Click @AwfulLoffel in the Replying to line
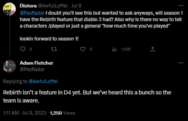The width and height of the screenshot is (188, 121). [43, 82]
